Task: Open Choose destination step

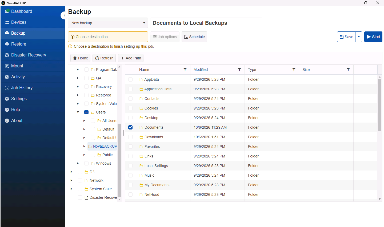Action: 108,37
